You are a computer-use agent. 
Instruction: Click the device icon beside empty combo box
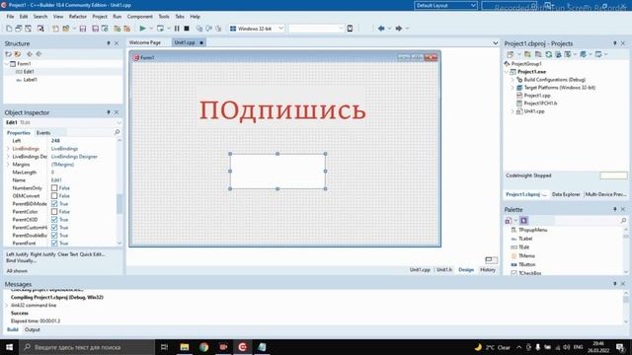pos(350,29)
